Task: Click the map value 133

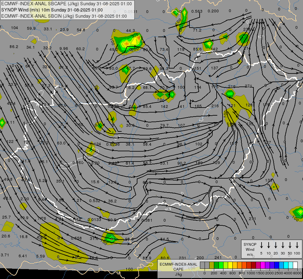Action: pyautogui.click(x=269, y=180)
